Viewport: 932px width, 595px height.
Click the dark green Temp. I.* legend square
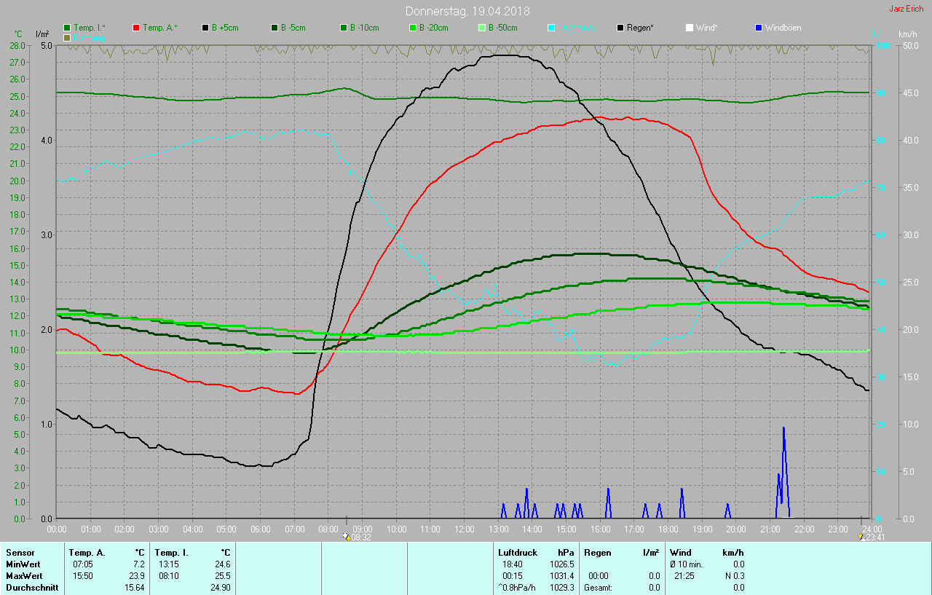tap(68, 28)
